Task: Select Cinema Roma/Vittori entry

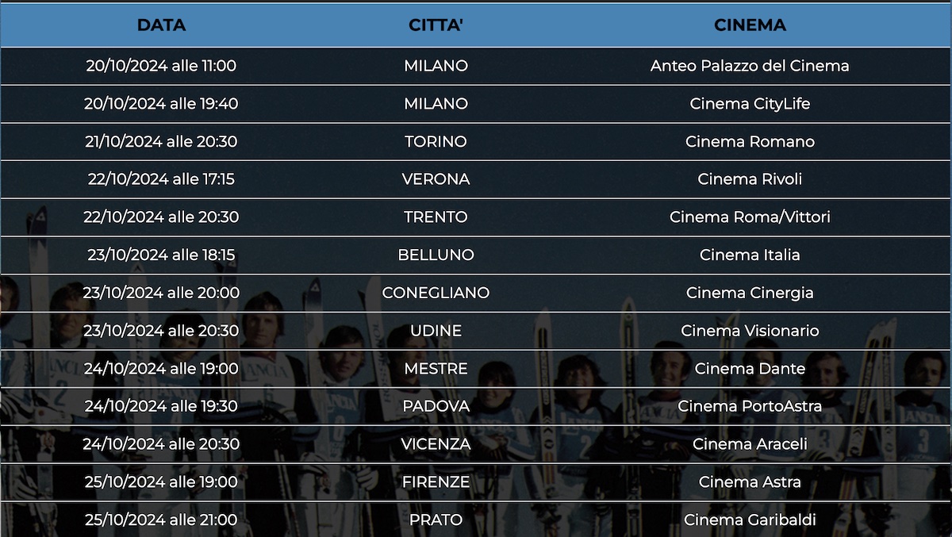Action: point(750,217)
